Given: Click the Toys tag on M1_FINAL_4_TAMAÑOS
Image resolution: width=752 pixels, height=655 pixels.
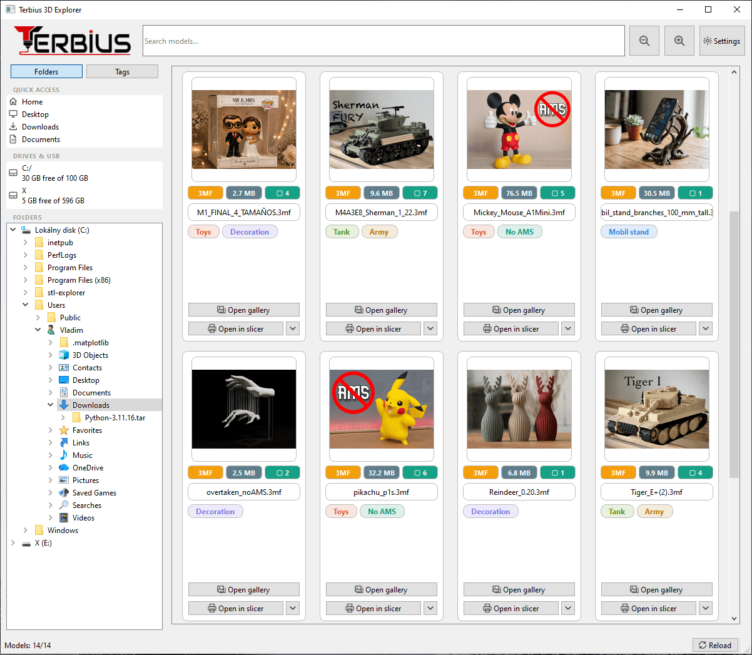Looking at the screenshot, I should pyautogui.click(x=203, y=231).
